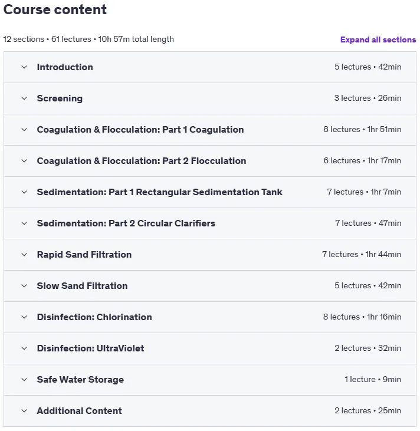Click the Slow Sand Filtration chevron icon
The image size is (420, 431).
[x=24, y=286]
